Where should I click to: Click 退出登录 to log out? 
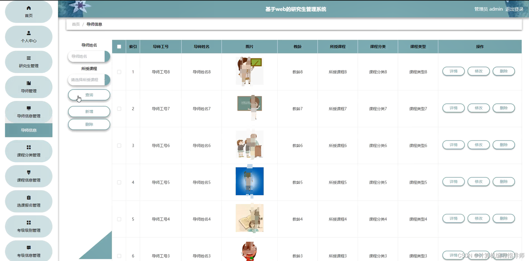[x=514, y=9]
